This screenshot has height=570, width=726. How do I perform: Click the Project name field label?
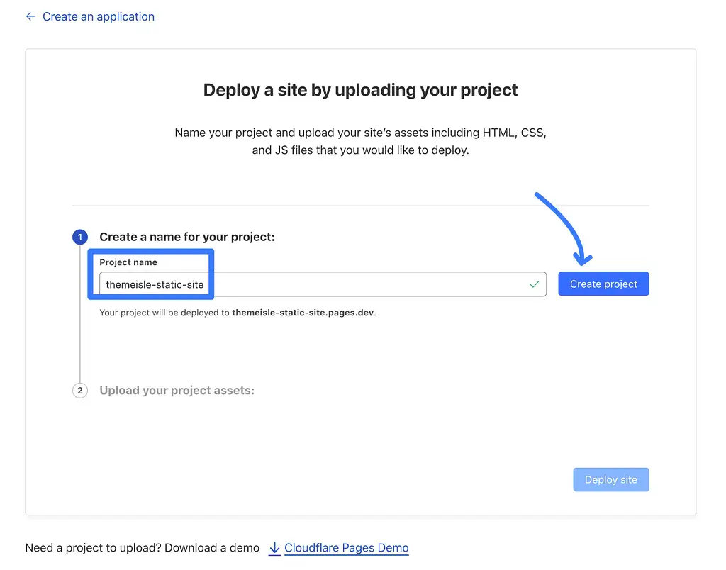[x=128, y=262]
